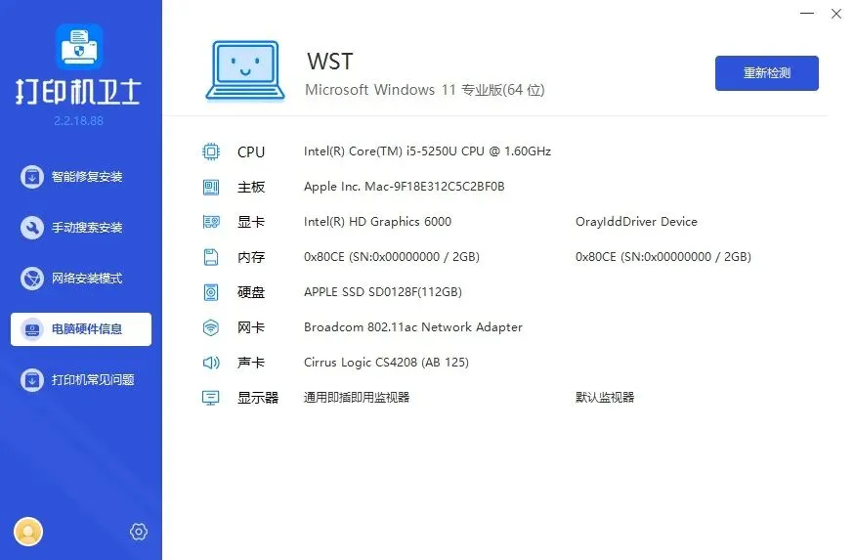Click the 主板 motherboard icon
The image size is (855, 560).
[211, 187]
